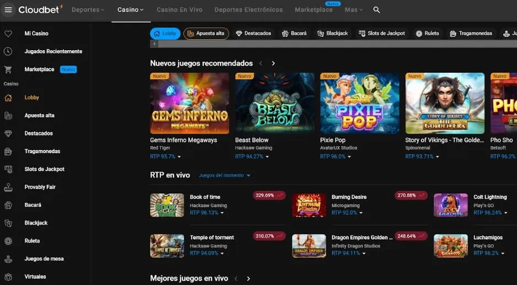The width and height of the screenshot is (517, 285).
Task: Click the sidebar Apuesta alta coins icon
Action: tap(8, 115)
